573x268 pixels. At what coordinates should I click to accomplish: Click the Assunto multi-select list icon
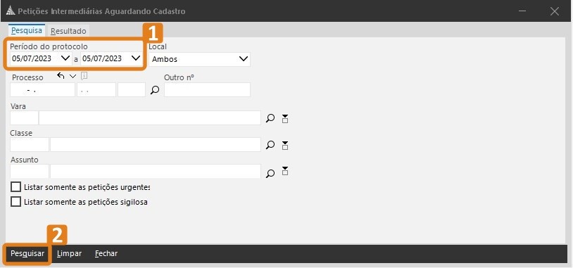pyautogui.click(x=285, y=171)
